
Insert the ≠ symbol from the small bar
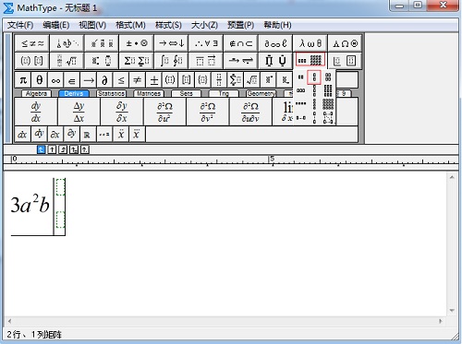coord(138,80)
